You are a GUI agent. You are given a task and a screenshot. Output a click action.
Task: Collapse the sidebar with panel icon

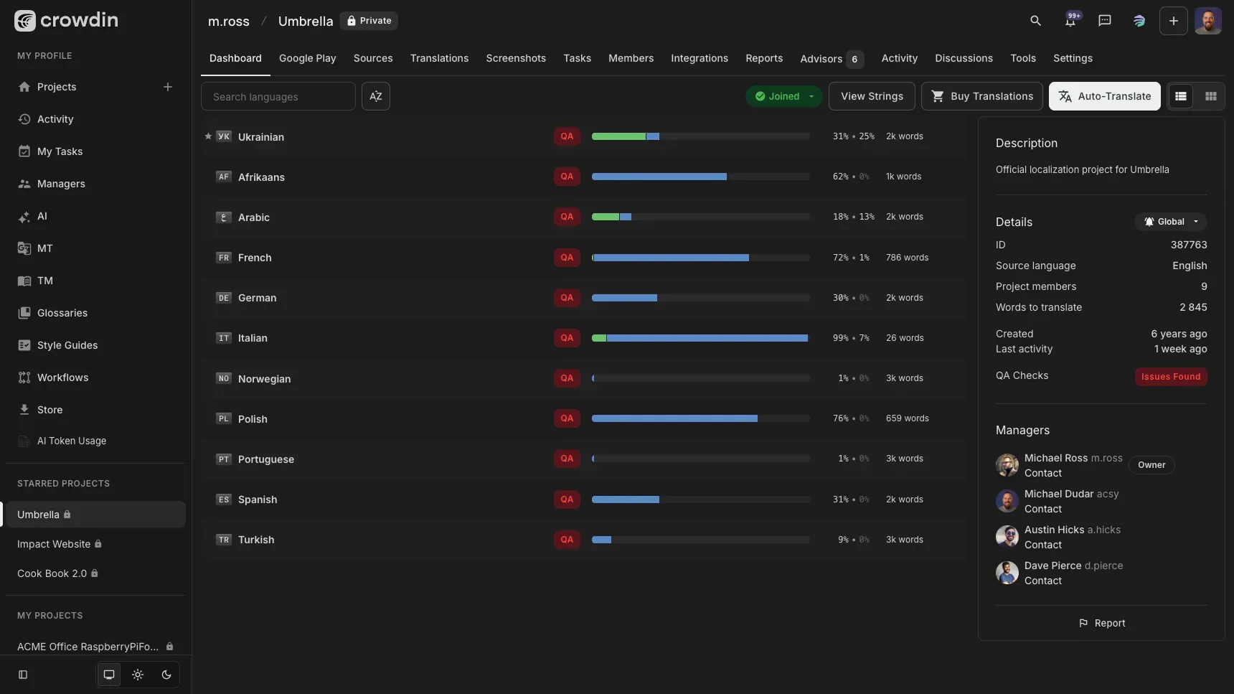click(x=23, y=675)
